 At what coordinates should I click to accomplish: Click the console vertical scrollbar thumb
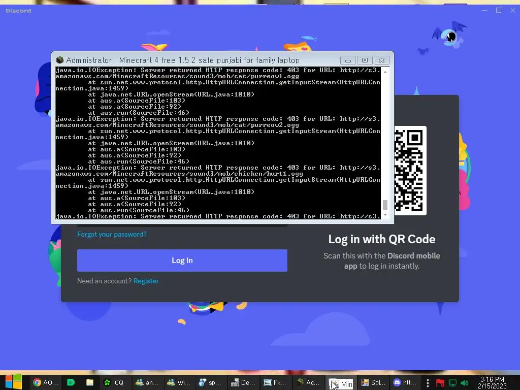tap(385, 205)
